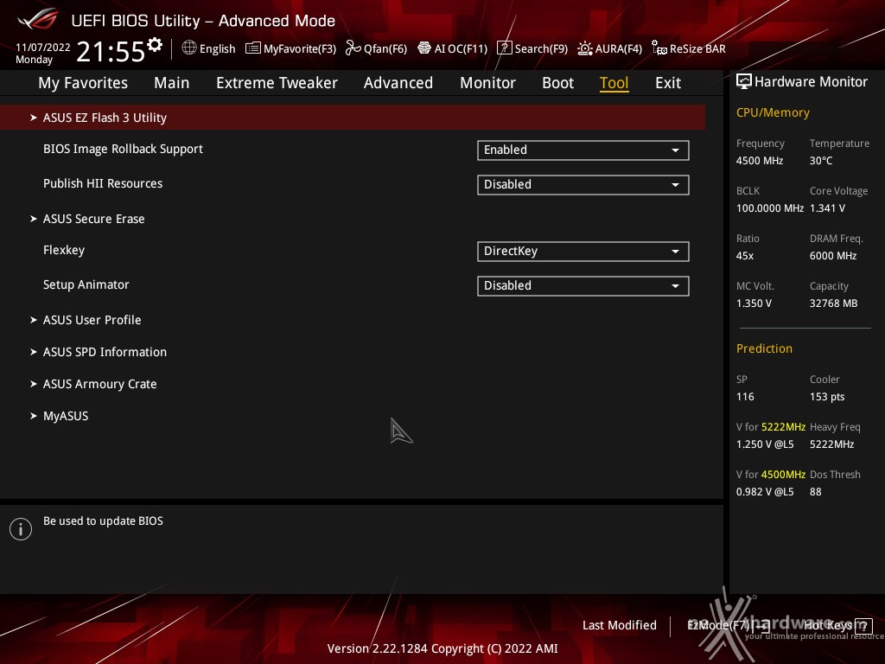This screenshot has width=885, height=664.
Task: Click the 4500 MHz frequency value
Action: [x=760, y=161]
